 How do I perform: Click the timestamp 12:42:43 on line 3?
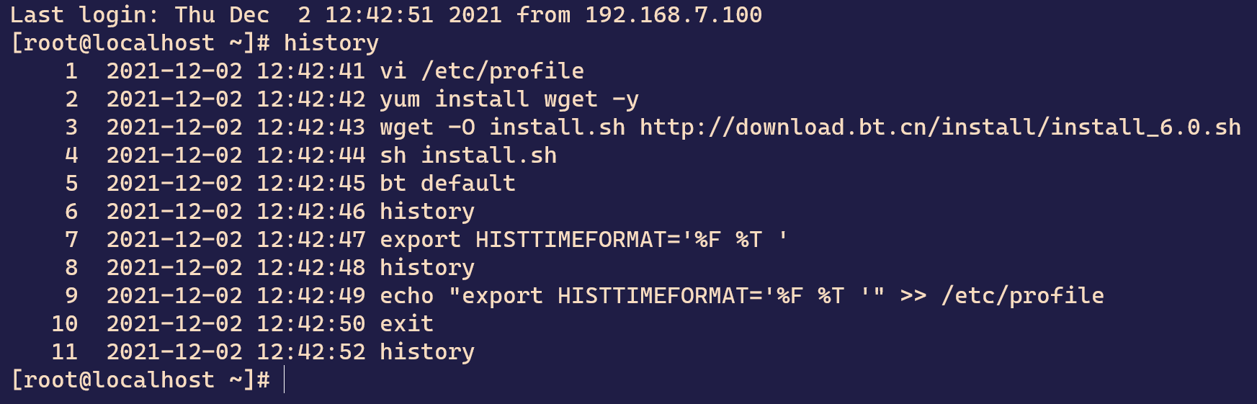click(x=311, y=127)
